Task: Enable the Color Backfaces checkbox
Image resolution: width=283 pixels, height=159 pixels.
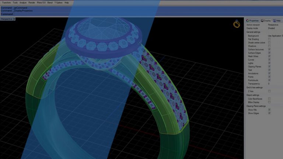Action: click(x=269, y=99)
